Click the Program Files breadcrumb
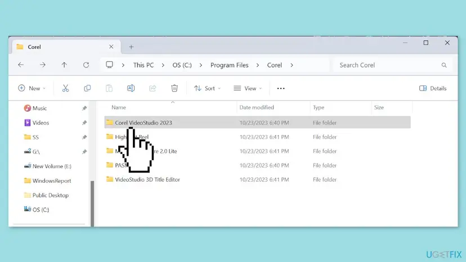Screen dimensions: 466x262 click(x=229, y=65)
